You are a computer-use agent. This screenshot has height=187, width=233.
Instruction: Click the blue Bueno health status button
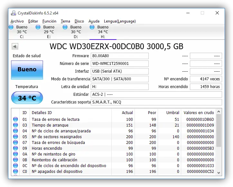[27, 70]
